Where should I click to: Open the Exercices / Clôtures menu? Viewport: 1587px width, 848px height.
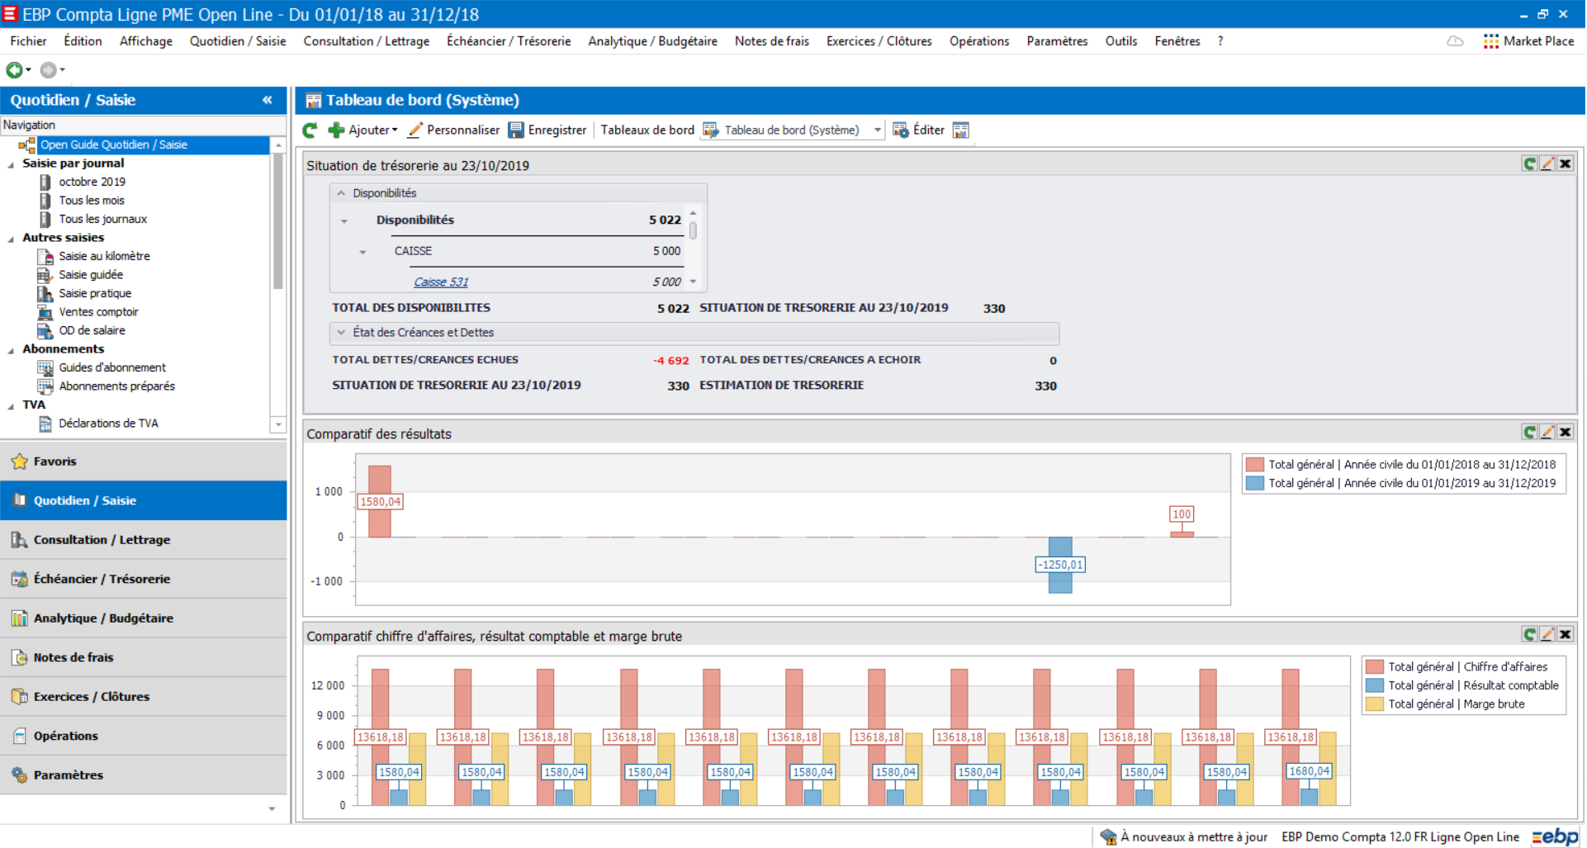879,41
